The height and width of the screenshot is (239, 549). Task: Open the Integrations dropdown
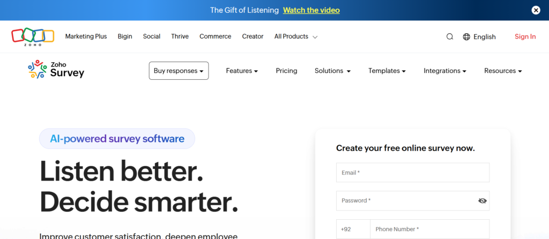pos(444,71)
